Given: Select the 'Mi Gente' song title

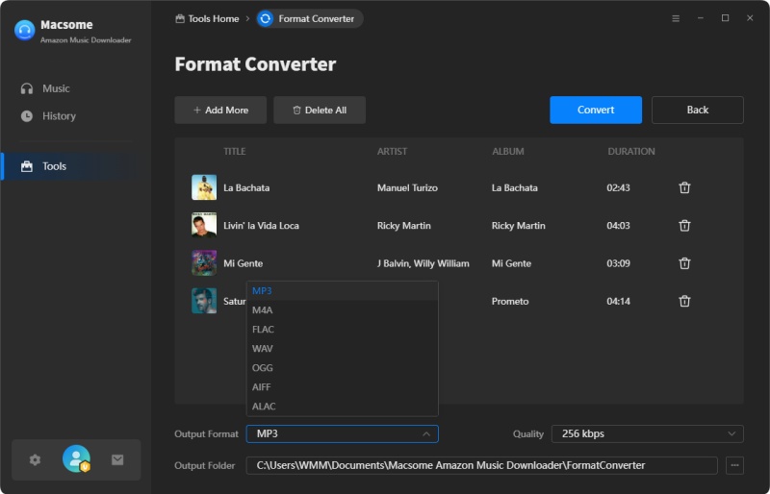Looking at the screenshot, I should point(244,263).
